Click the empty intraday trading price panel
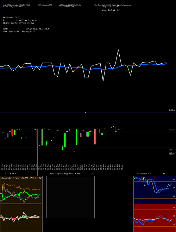 (x=70, y=197)
